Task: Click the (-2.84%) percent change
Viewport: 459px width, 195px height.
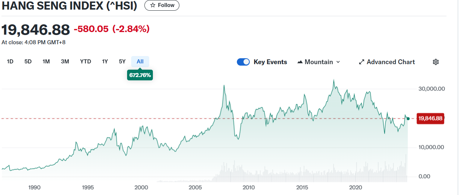Action: pos(131,29)
